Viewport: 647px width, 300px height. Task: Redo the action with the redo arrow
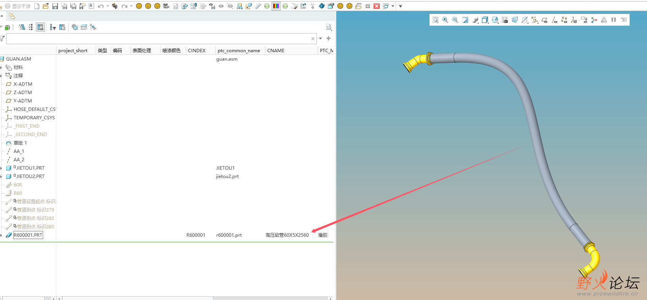point(124,6)
